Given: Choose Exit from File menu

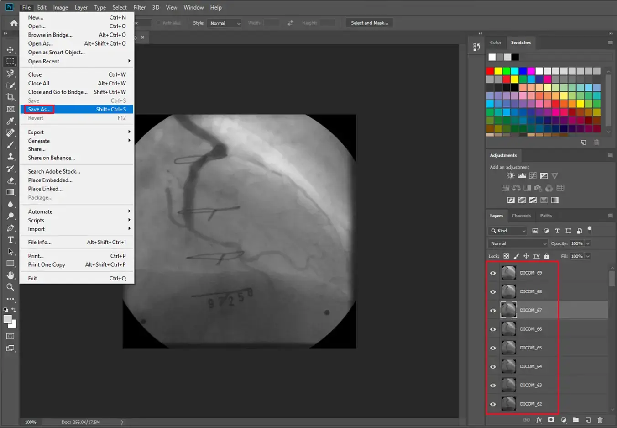Looking at the screenshot, I should pyautogui.click(x=77, y=278).
